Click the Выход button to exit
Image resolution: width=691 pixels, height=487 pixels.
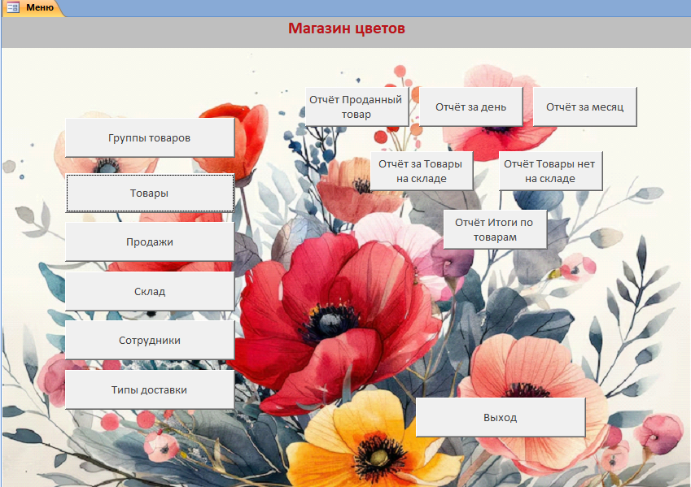point(501,417)
